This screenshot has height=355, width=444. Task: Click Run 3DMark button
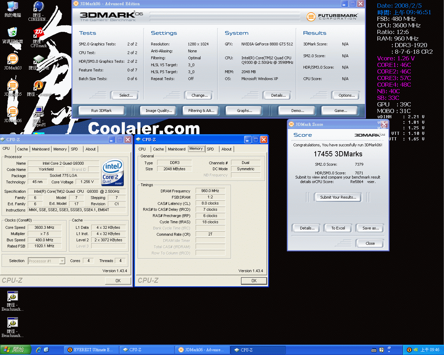click(101, 111)
